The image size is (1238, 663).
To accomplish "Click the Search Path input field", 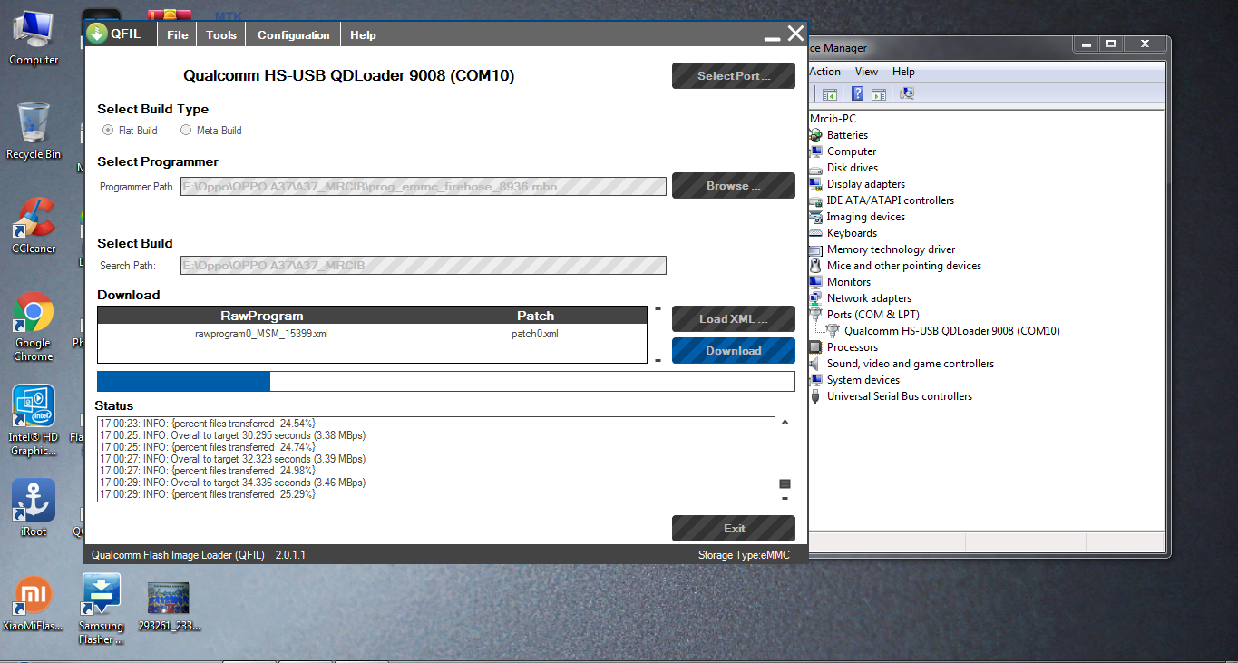I will click(424, 265).
